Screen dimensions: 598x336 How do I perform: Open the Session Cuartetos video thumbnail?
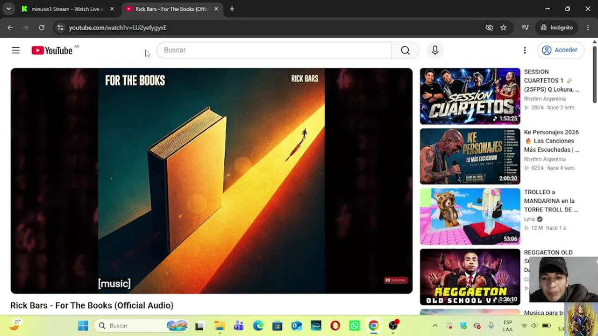point(470,96)
